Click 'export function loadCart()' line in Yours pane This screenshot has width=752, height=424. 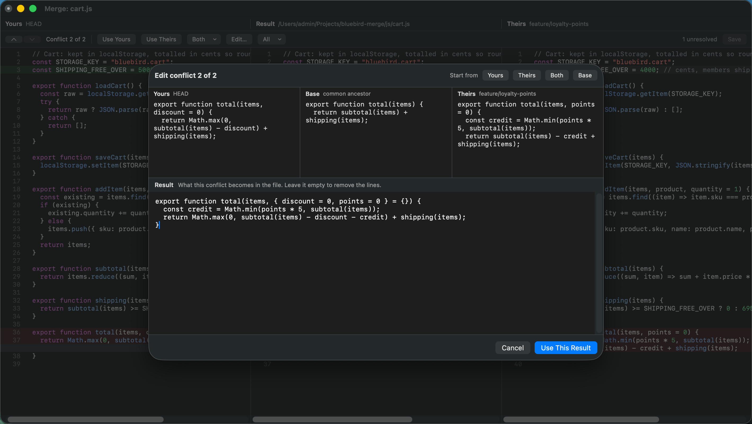click(x=87, y=86)
